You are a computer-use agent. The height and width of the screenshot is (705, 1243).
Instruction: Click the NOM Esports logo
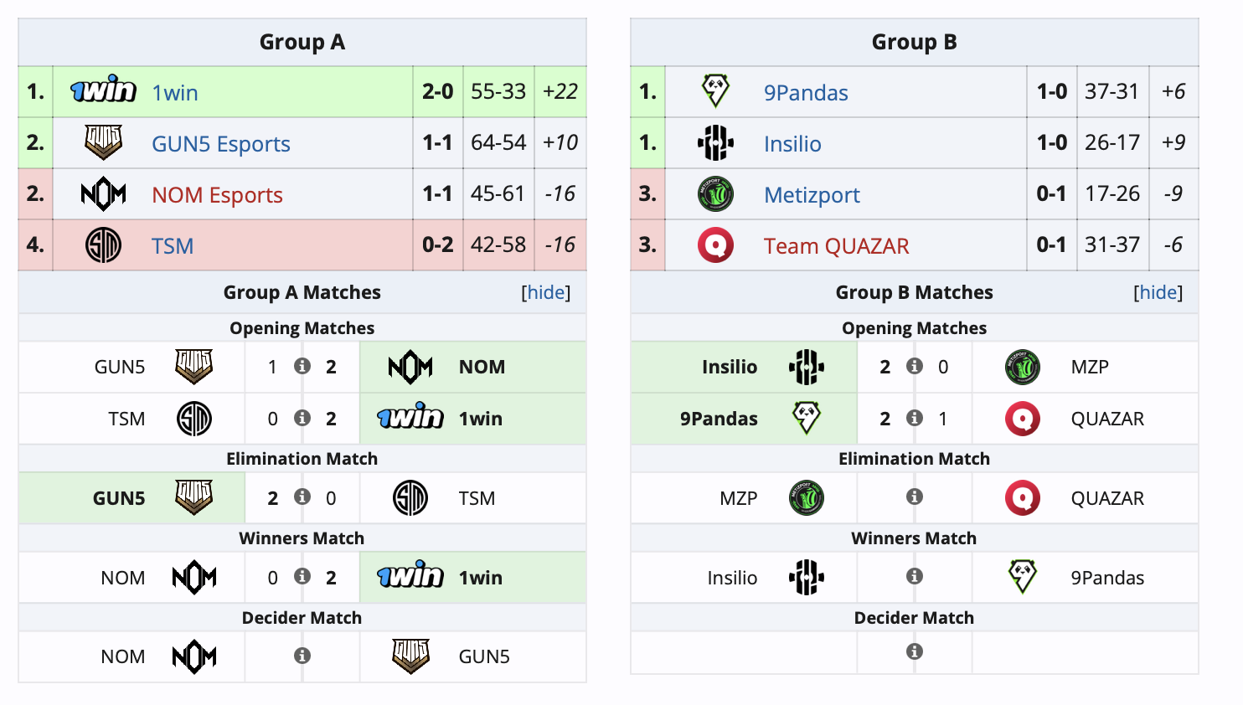(x=101, y=194)
